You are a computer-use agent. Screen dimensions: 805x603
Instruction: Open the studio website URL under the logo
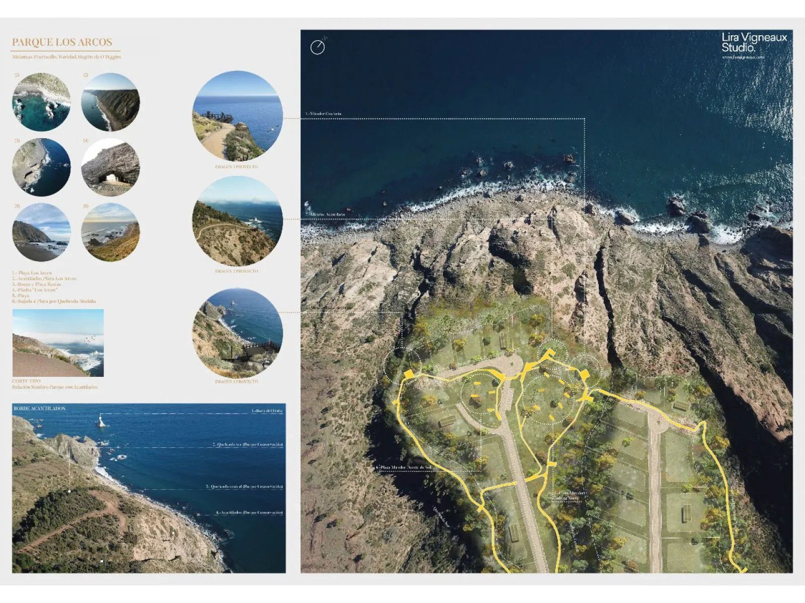click(x=743, y=57)
